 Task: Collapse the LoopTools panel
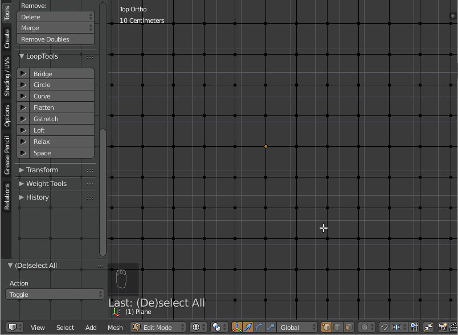pyautogui.click(x=22, y=56)
